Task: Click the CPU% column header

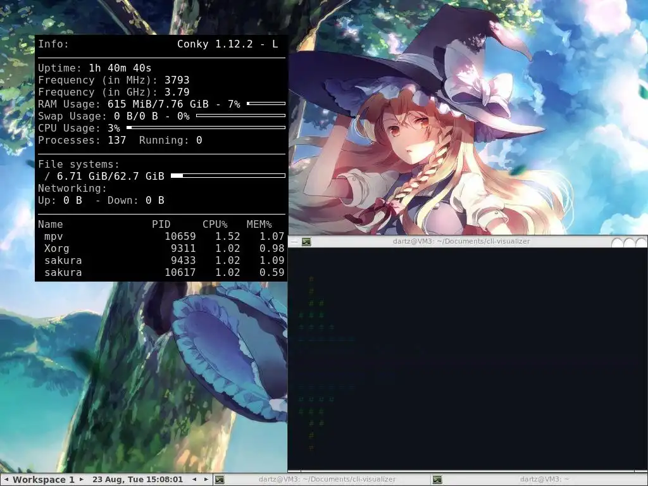Action: click(215, 225)
